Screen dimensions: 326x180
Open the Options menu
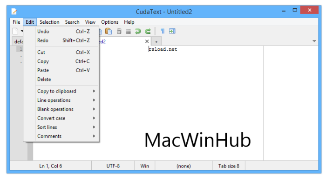point(109,22)
